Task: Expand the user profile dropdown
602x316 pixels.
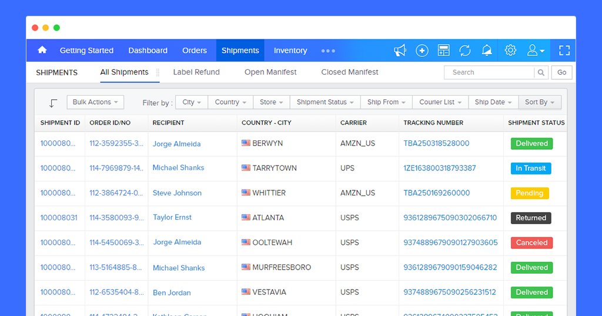Action: point(536,51)
